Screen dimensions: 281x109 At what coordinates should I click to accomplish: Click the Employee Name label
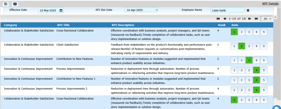[x=192, y=10]
